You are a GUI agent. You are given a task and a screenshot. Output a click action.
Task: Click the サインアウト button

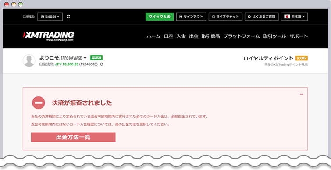click(x=191, y=17)
